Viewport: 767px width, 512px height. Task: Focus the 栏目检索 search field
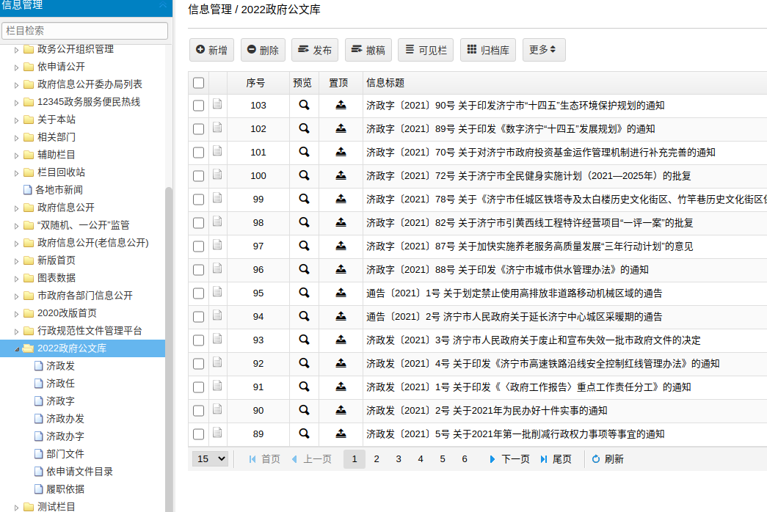pos(84,30)
